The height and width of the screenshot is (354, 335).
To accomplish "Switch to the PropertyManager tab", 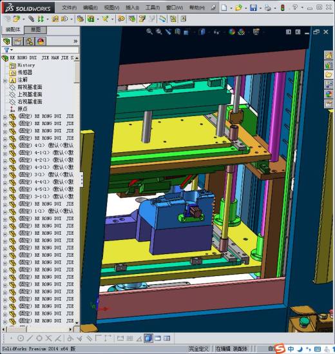I will [17, 41].
